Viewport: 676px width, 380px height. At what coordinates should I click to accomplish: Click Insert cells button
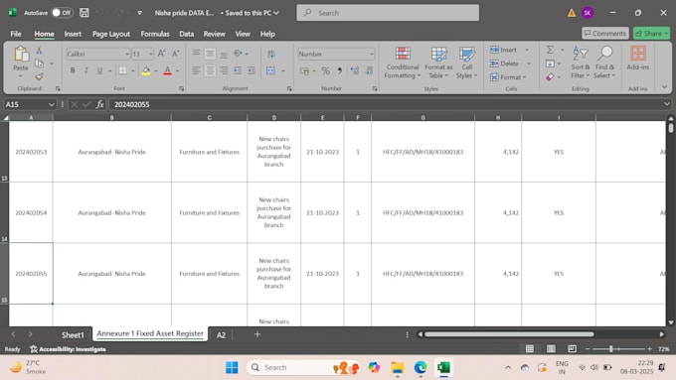click(504, 50)
